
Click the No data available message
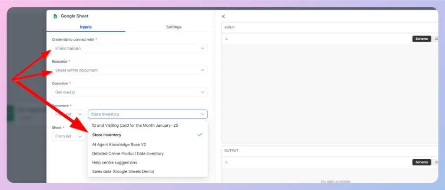click(335, 181)
